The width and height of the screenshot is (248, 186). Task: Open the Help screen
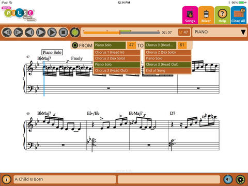click(222, 15)
